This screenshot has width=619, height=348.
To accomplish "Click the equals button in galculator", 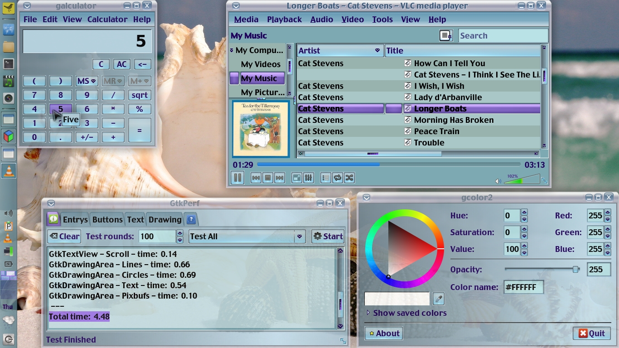I will click(x=140, y=130).
